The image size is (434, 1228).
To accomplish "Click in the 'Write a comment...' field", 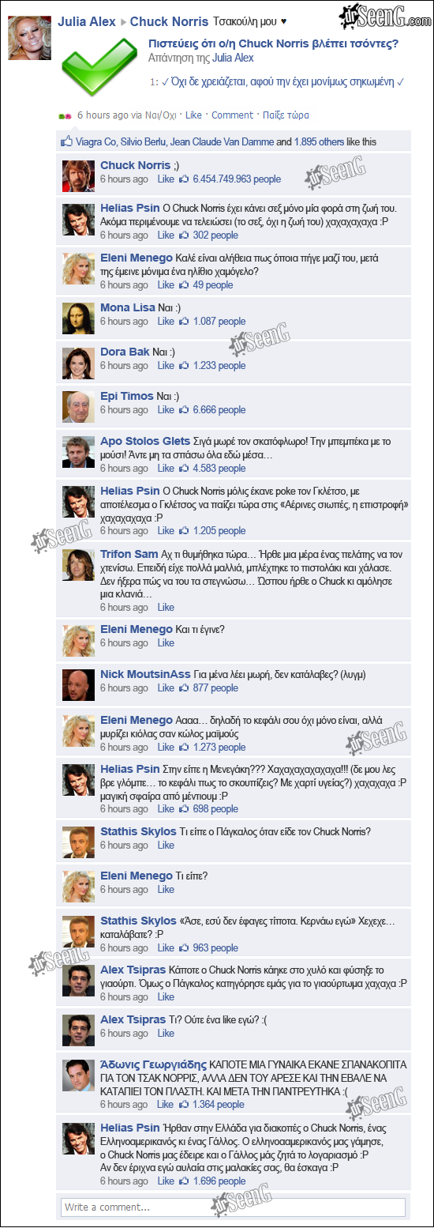I will (x=234, y=1207).
